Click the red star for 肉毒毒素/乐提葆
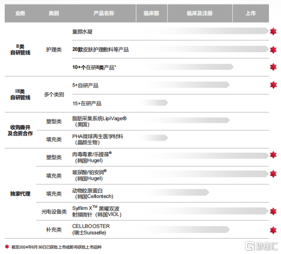 (273, 155)
